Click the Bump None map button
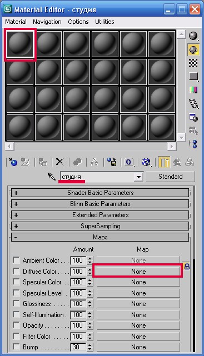 click(x=138, y=347)
